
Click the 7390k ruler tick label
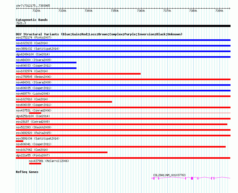[219, 11]
